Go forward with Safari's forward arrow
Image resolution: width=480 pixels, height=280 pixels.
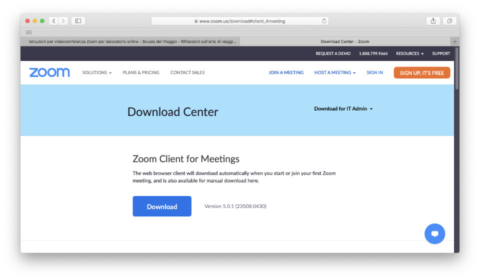pos(63,21)
